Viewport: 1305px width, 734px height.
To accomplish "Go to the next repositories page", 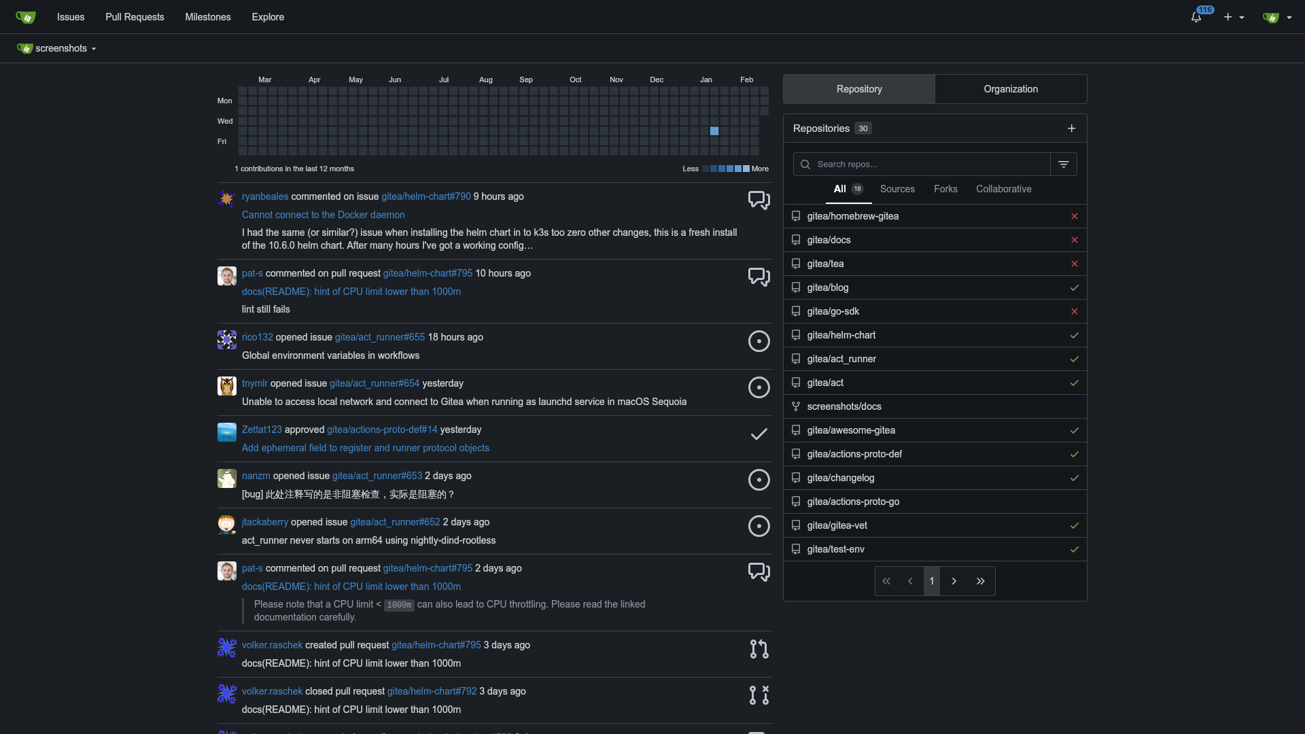I will pyautogui.click(x=954, y=581).
